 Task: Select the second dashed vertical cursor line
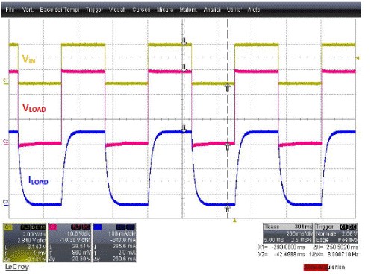(x=227, y=119)
